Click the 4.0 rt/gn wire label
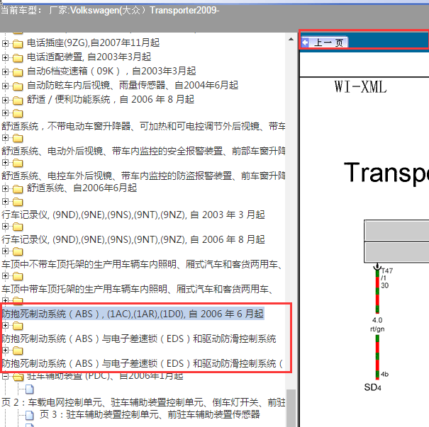 tap(377, 324)
